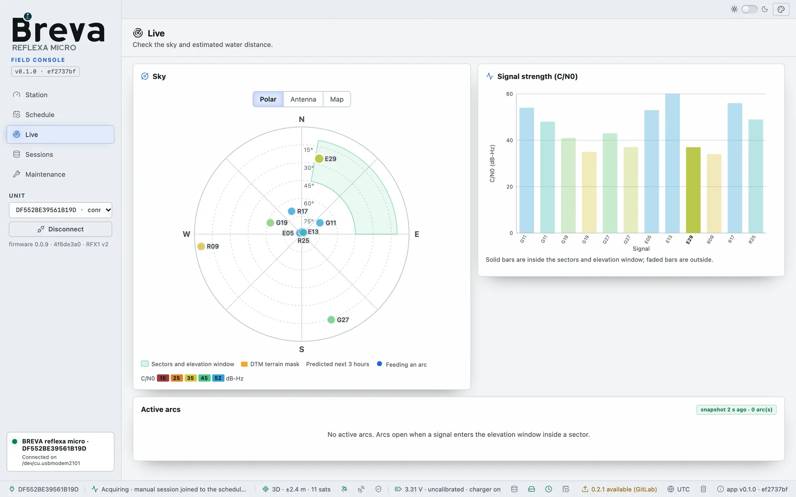Toggle Feeding an arc legend entry

point(402,365)
